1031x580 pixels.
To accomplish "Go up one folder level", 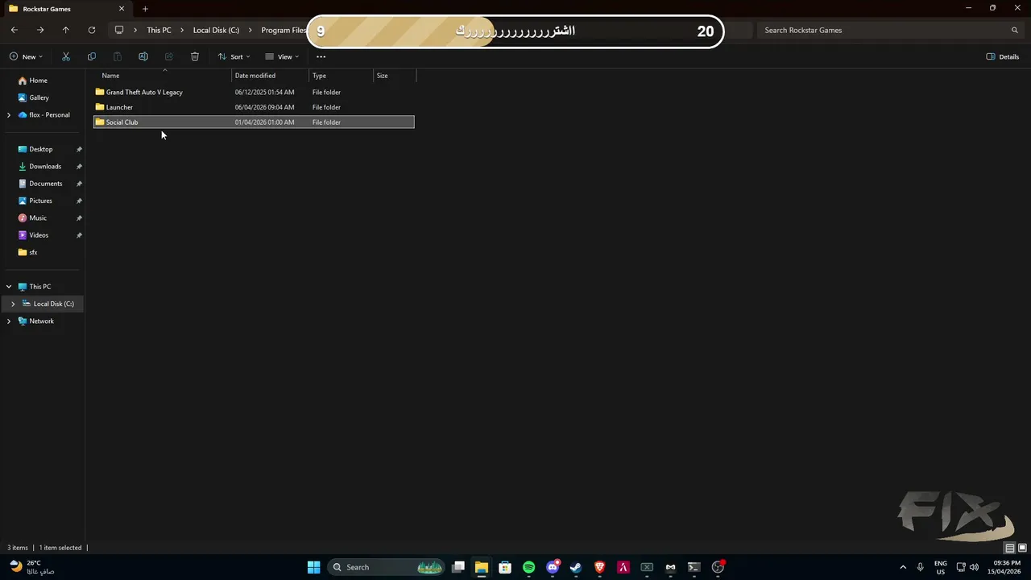I will click(x=66, y=30).
